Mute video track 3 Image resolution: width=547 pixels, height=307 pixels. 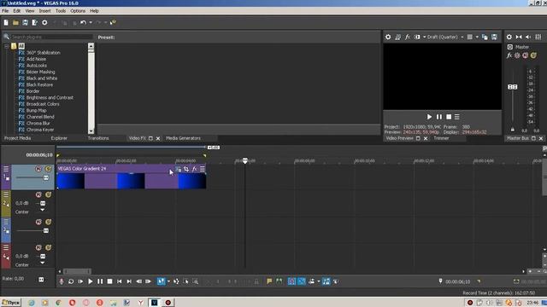(x=38, y=222)
